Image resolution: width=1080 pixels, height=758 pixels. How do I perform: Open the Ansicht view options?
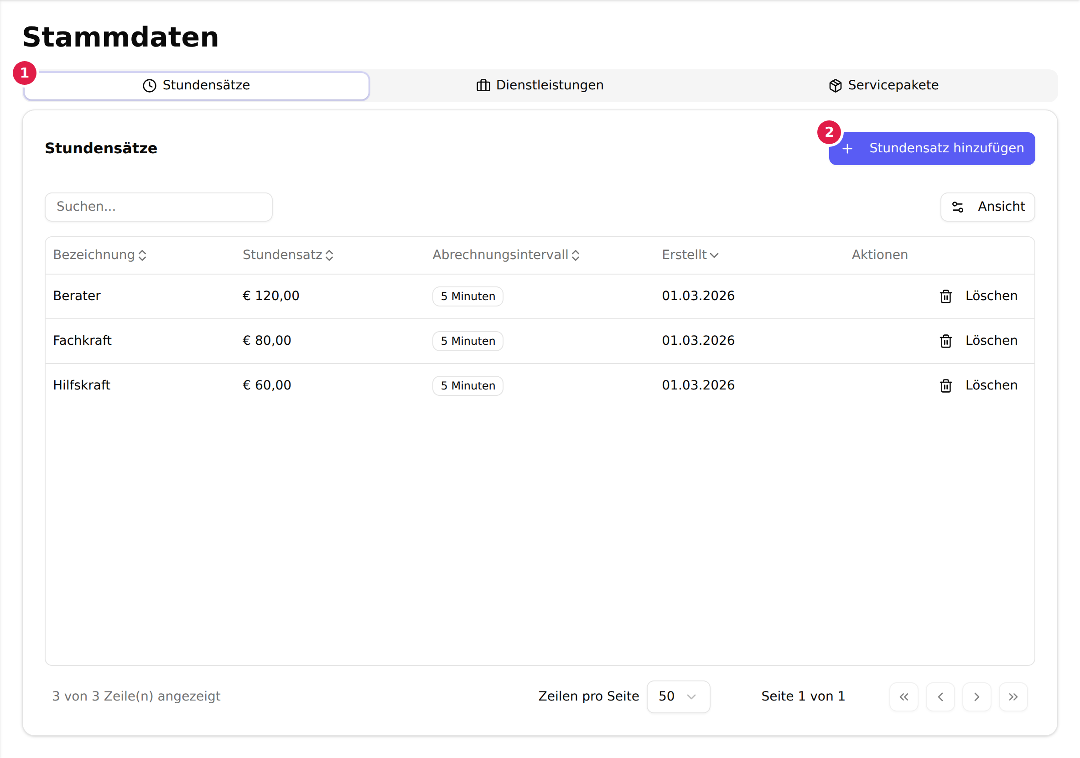[988, 207]
